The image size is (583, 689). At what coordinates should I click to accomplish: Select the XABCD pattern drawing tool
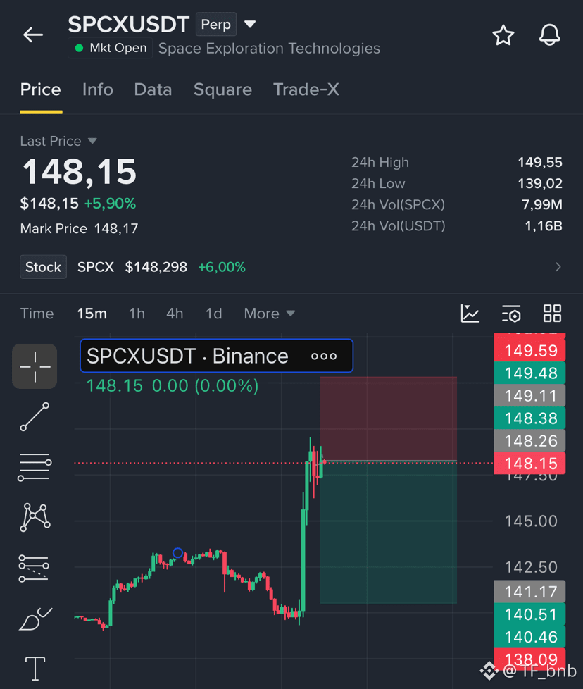tap(35, 518)
